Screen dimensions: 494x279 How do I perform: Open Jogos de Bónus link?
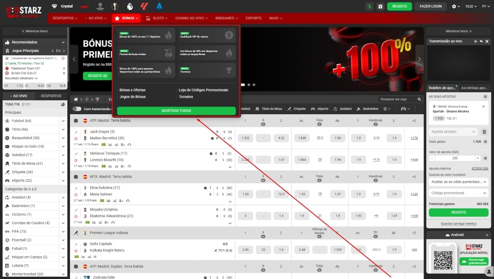132,97
